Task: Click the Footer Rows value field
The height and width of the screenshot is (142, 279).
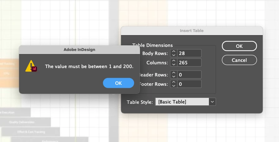Action: pos(189,84)
